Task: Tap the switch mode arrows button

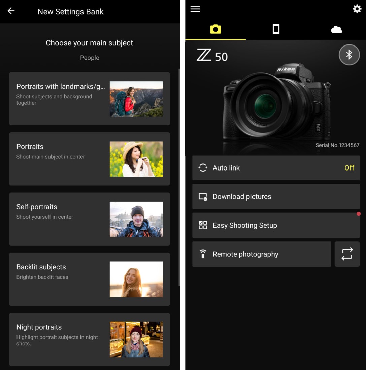Action: tap(347, 254)
